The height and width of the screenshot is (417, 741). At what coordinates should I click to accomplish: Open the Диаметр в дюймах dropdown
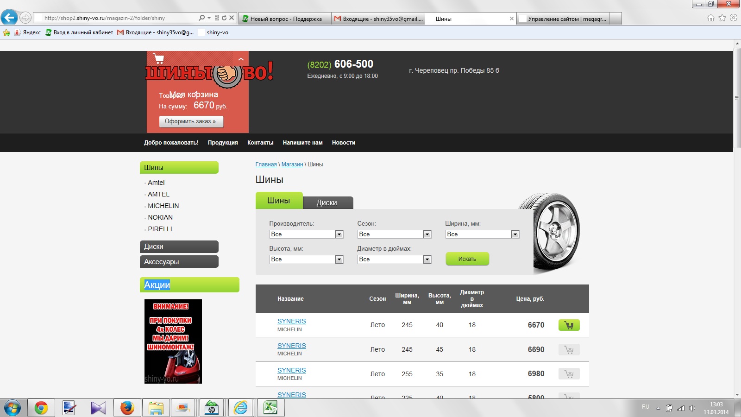[394, 259]
